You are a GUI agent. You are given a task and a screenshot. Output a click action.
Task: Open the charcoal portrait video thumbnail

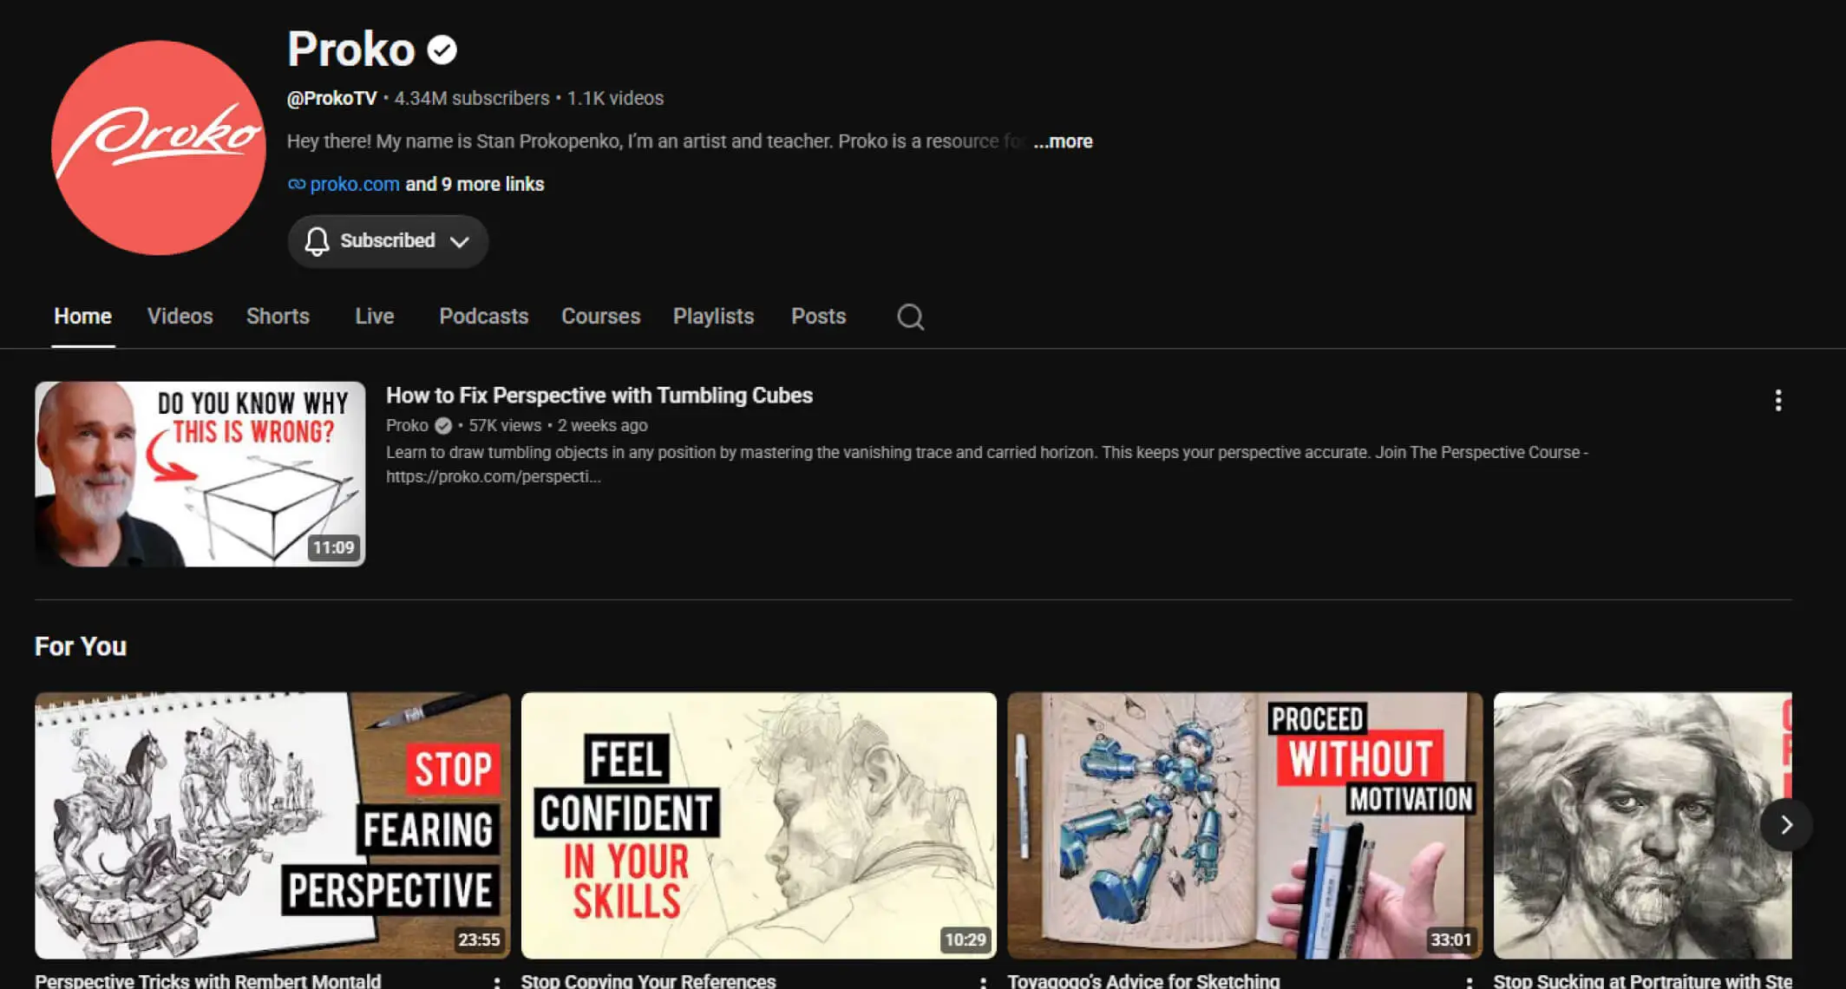tap(1642, 825)
